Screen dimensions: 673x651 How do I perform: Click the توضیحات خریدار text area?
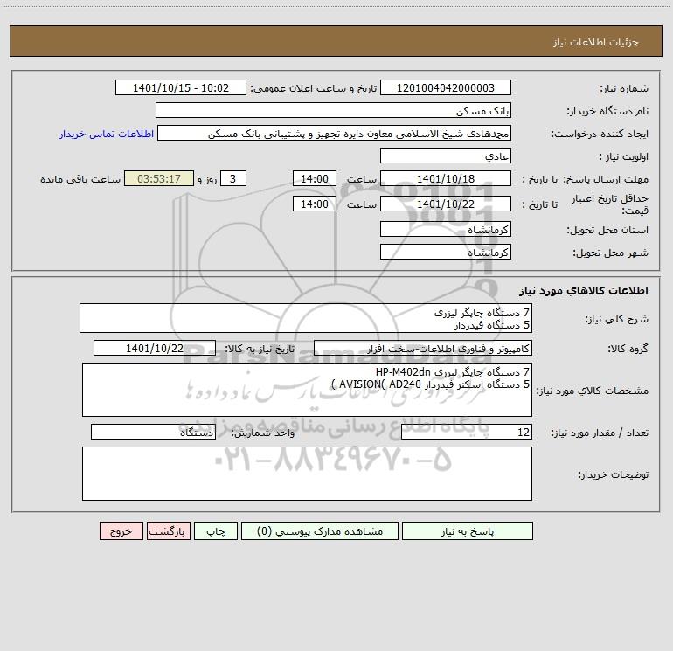tap(306, 474)
